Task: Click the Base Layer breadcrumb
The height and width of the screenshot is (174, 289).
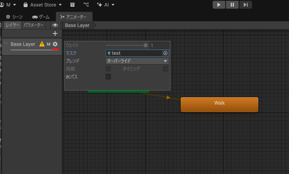Action: 77,25
